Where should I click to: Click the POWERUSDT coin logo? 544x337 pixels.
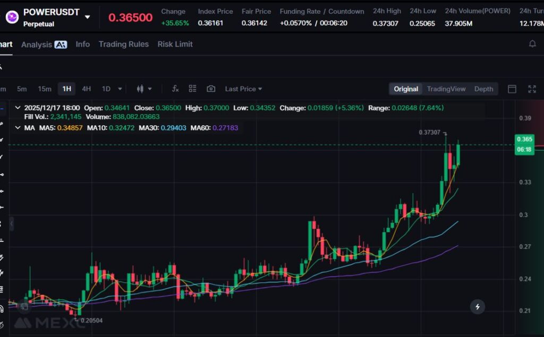point(12,16)
